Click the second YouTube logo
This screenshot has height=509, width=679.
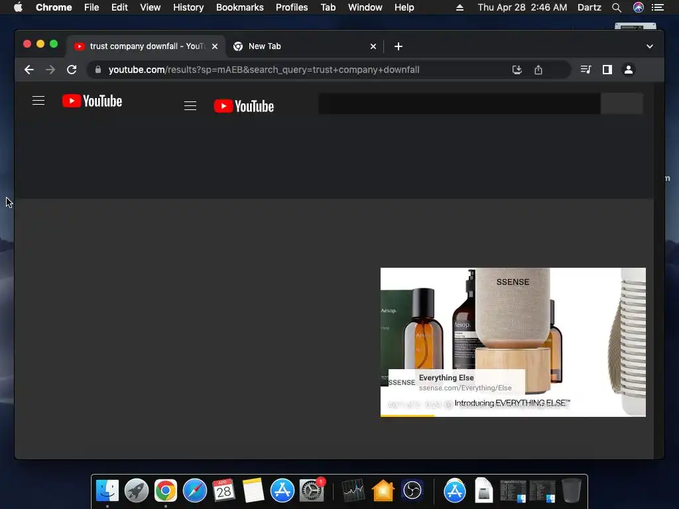(244, 106)
